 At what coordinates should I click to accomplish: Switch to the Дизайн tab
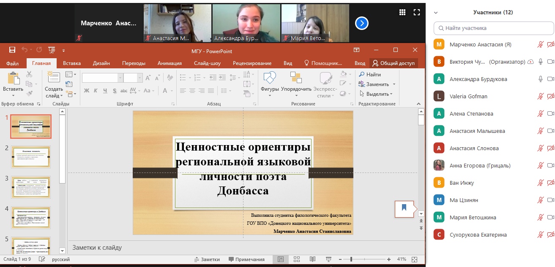[x=101, y=63]
